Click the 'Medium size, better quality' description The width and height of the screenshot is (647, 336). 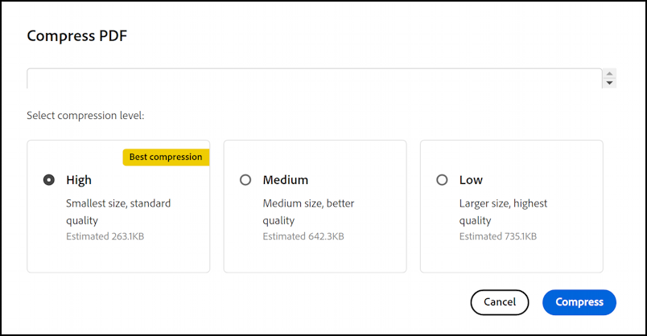click(309, 212)
